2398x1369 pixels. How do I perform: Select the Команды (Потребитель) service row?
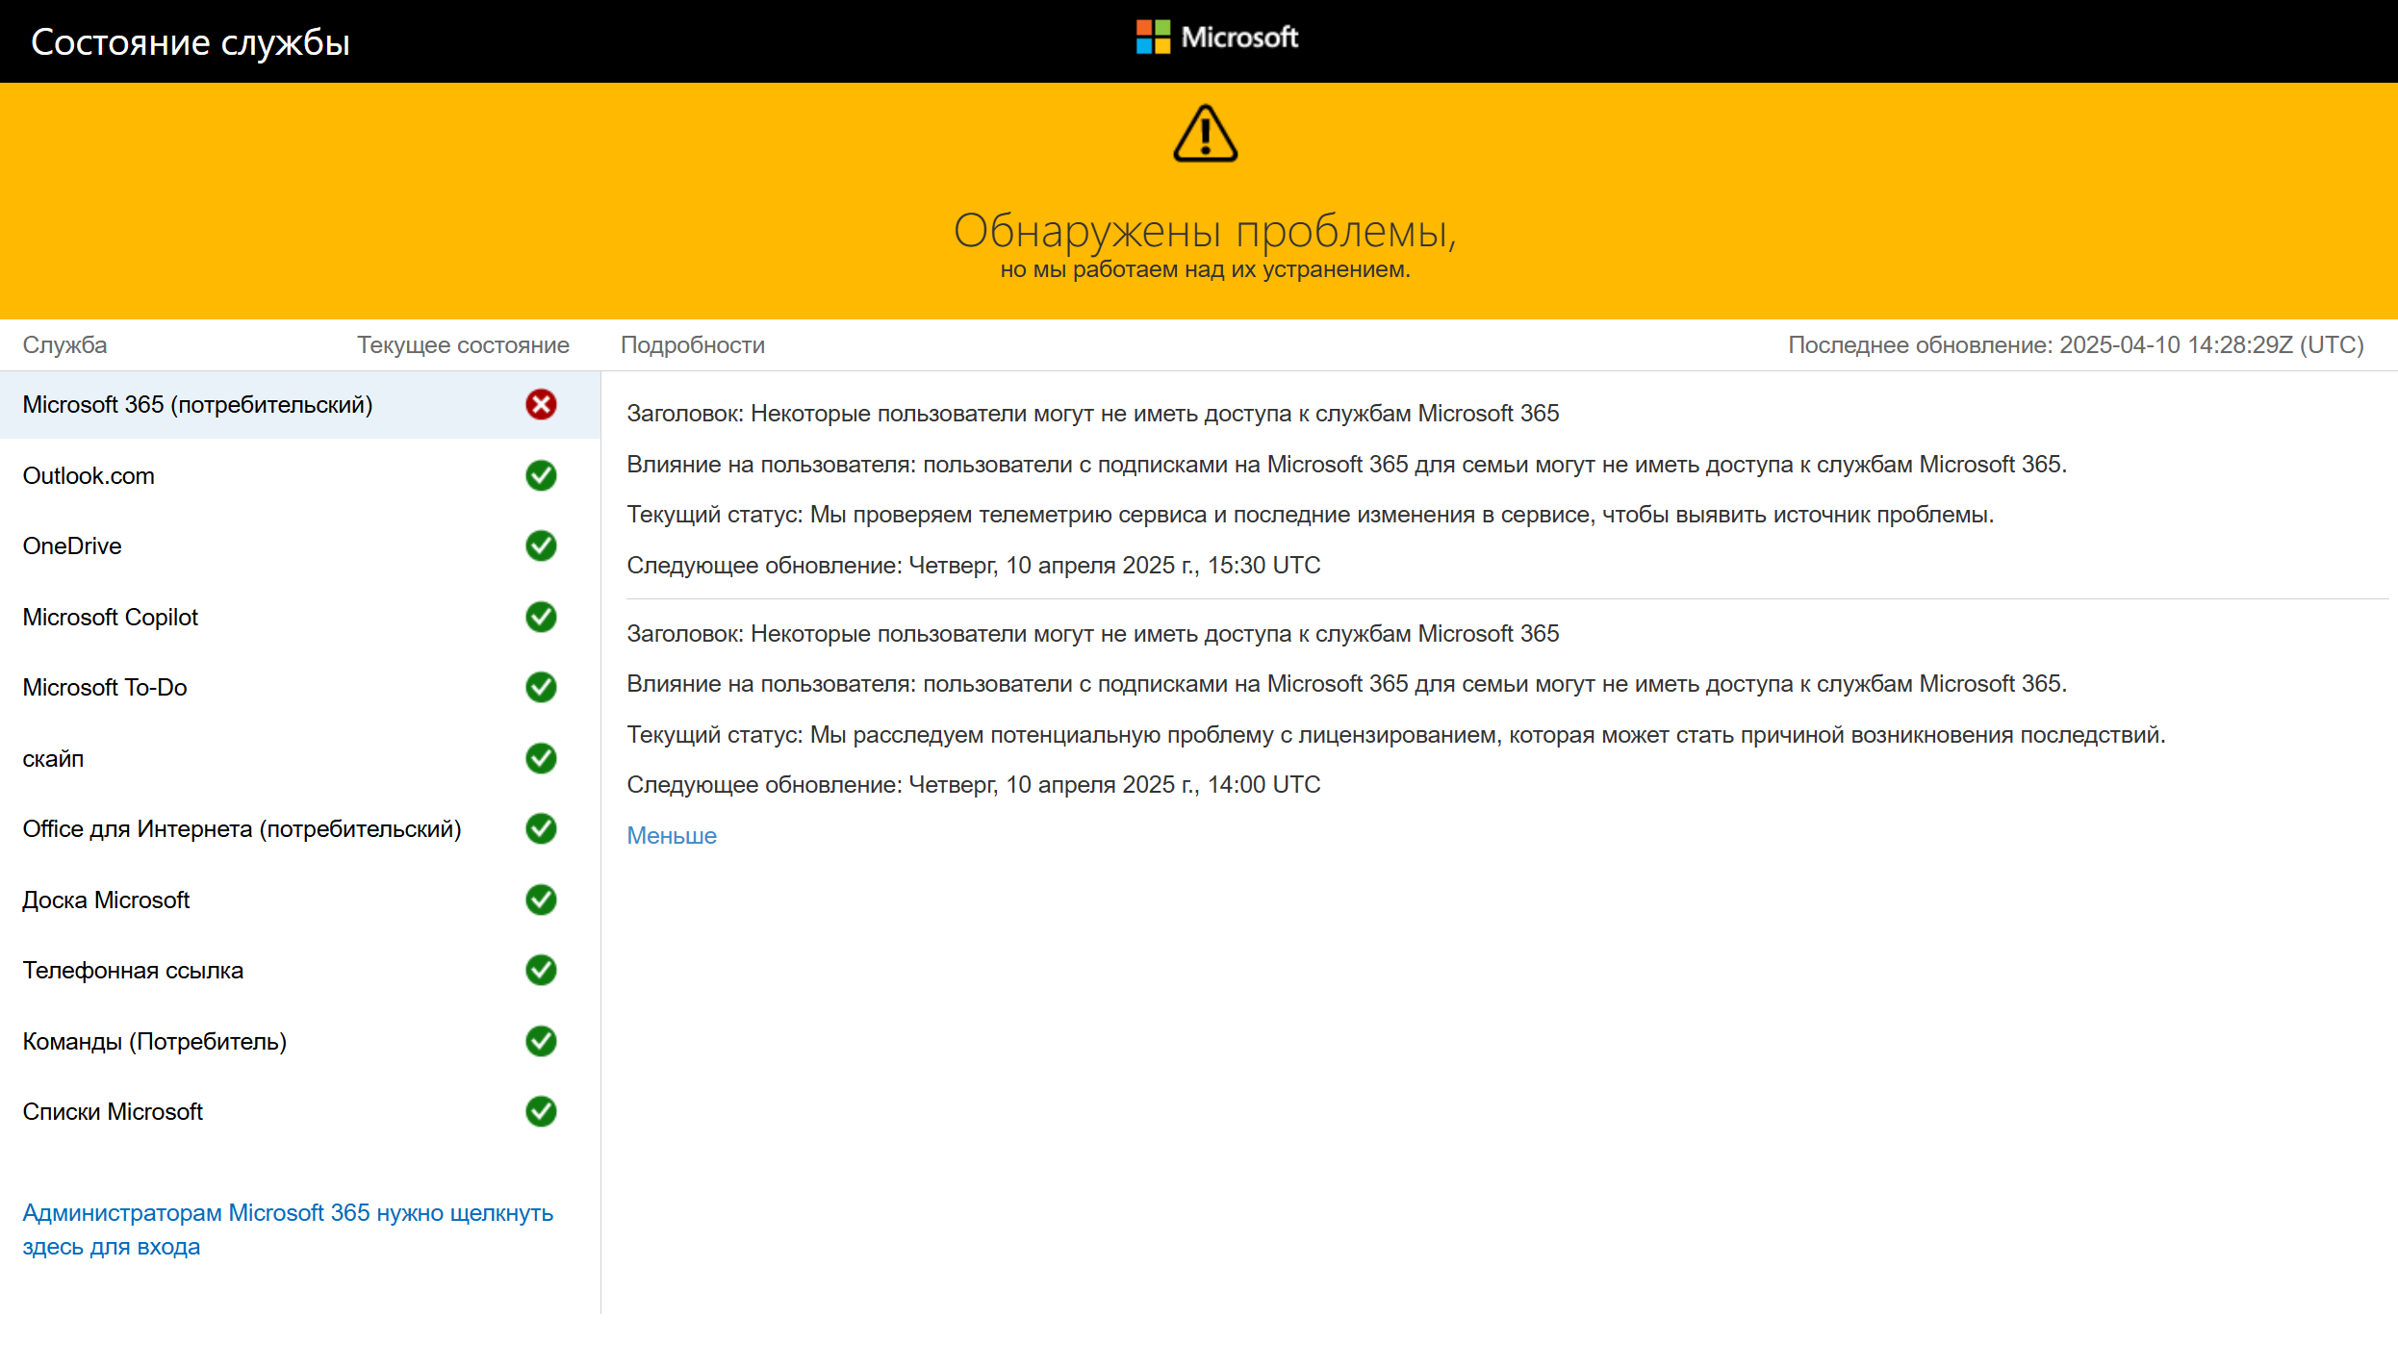point(300,1041)
